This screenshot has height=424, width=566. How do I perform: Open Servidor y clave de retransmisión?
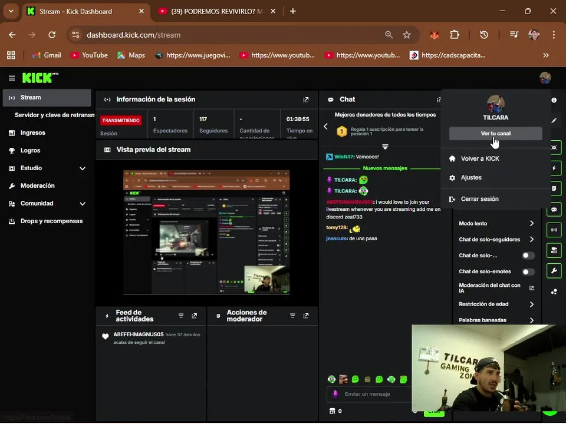pos(54,115)
